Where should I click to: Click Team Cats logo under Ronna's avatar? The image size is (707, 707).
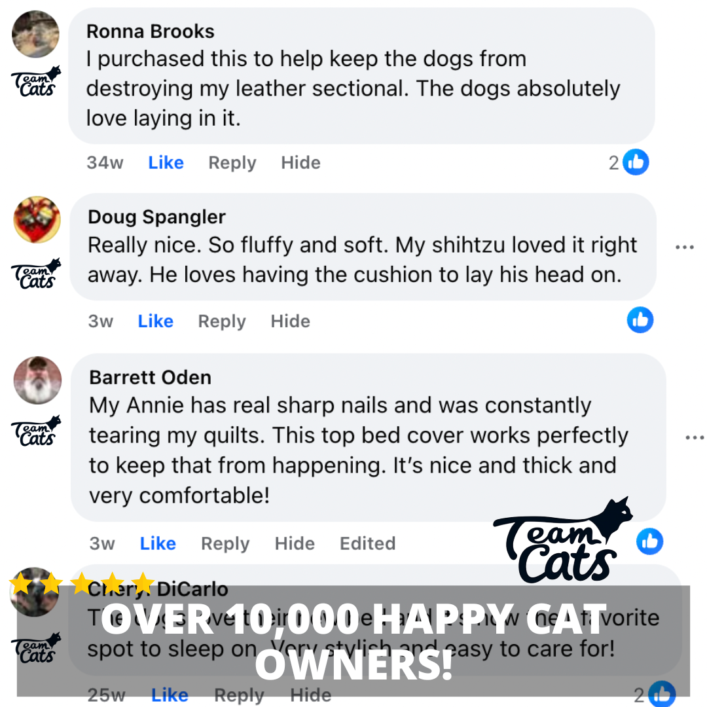click(35, 82)
